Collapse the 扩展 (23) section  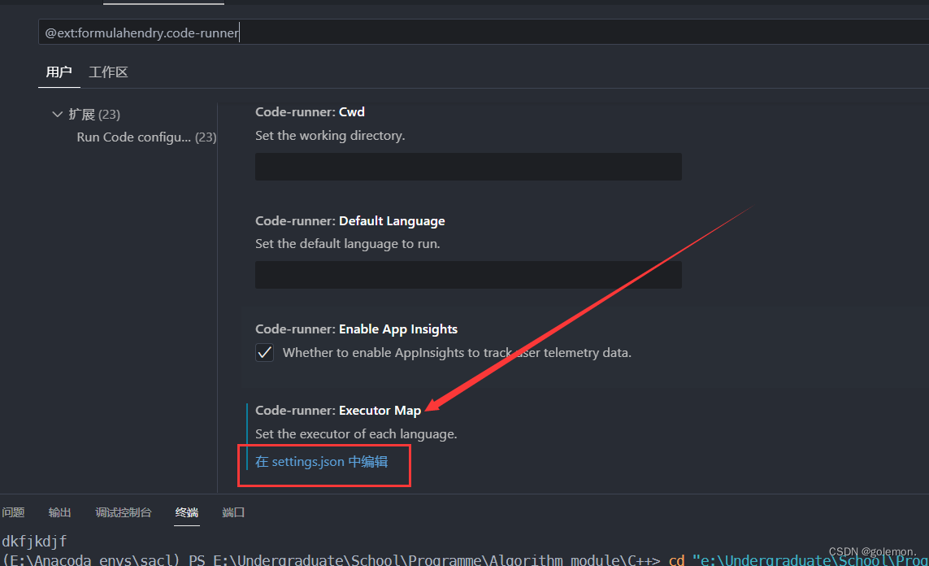pos(57,114)
